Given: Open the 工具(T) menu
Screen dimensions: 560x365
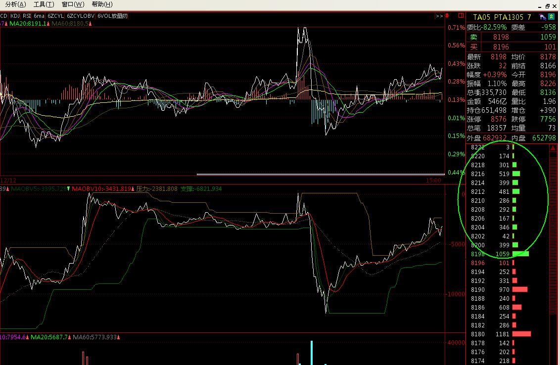Looking at the screenshot, I should (x=44, y=4).
